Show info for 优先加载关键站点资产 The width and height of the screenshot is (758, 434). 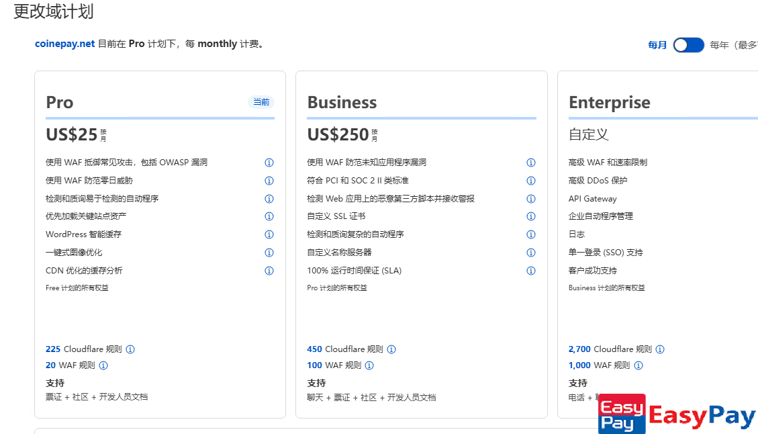pos(269,216)
